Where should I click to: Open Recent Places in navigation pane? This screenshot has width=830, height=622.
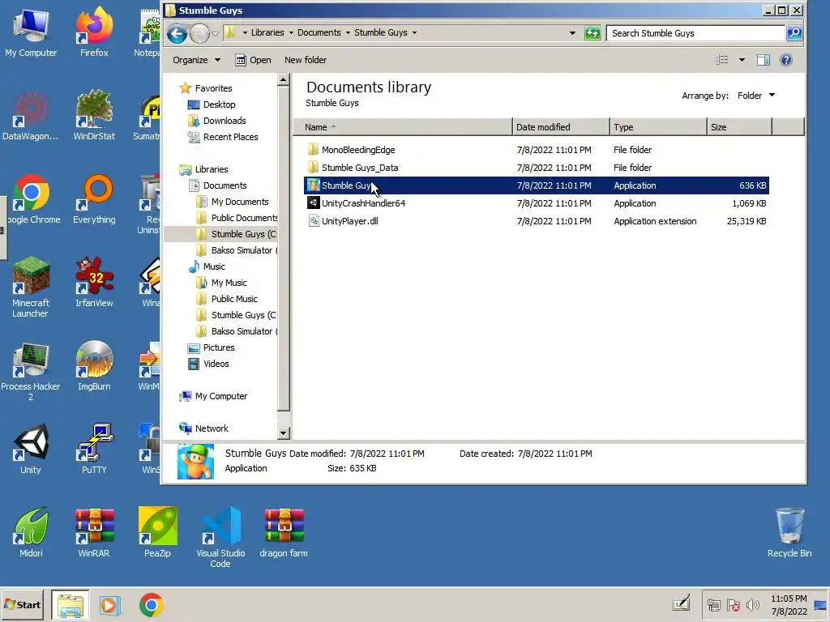pos(223,137)
